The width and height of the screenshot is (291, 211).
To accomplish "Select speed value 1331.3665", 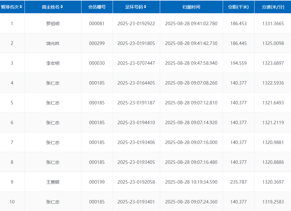I will pos(273,24).
